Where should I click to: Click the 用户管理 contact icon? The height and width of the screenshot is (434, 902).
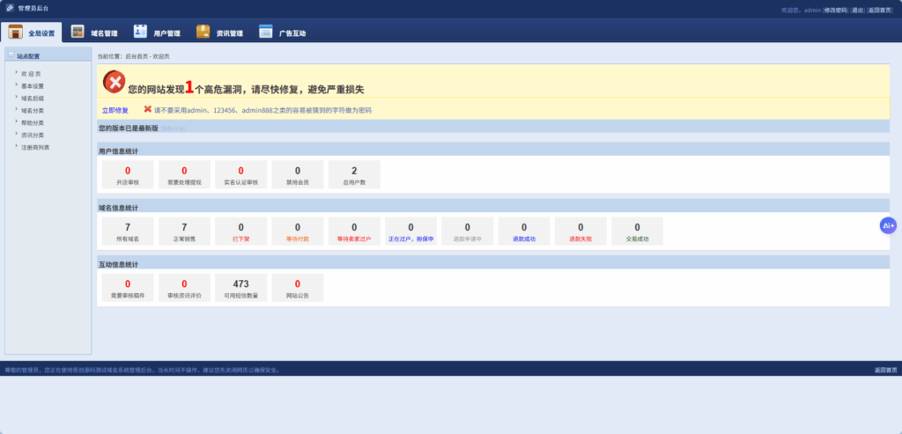(141, 33)
